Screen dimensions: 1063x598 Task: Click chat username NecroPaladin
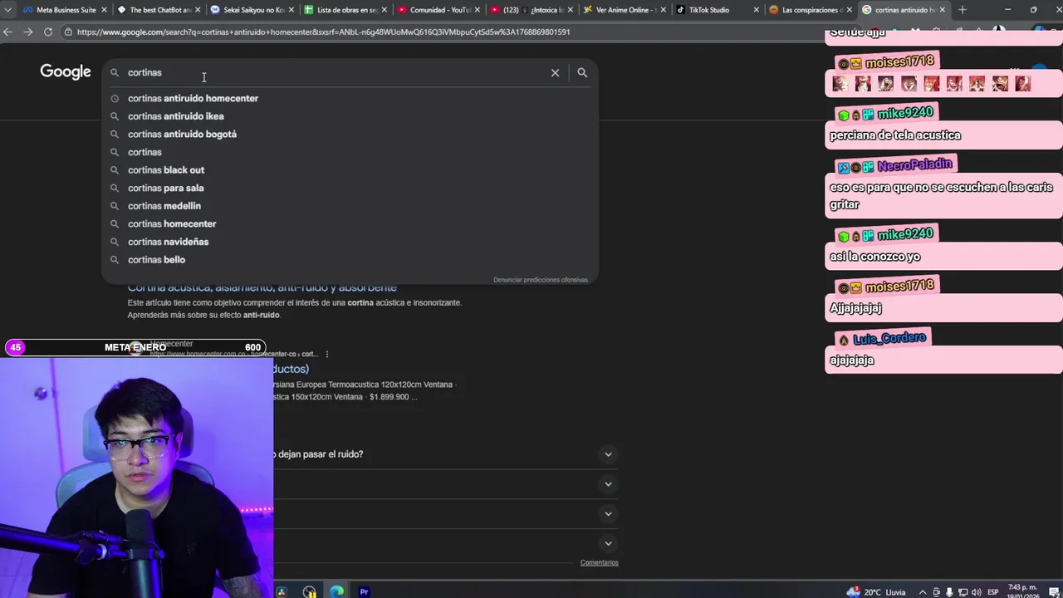tap(914, 165)
